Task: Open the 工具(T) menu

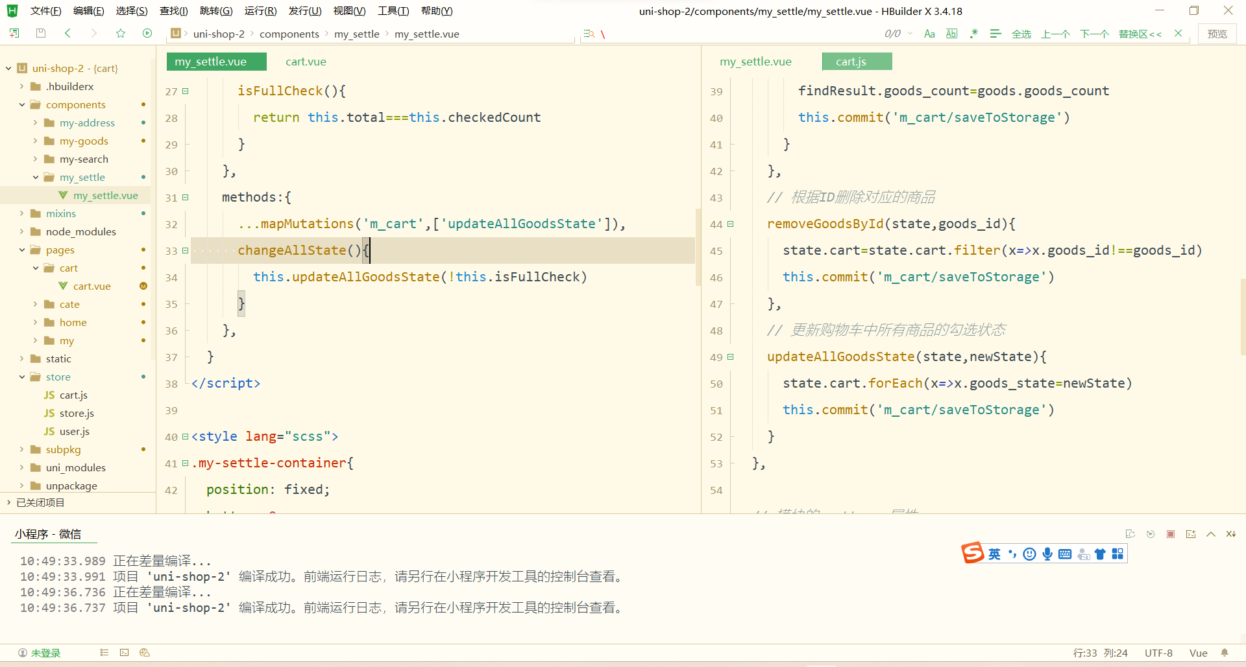Action: (393, 11)
